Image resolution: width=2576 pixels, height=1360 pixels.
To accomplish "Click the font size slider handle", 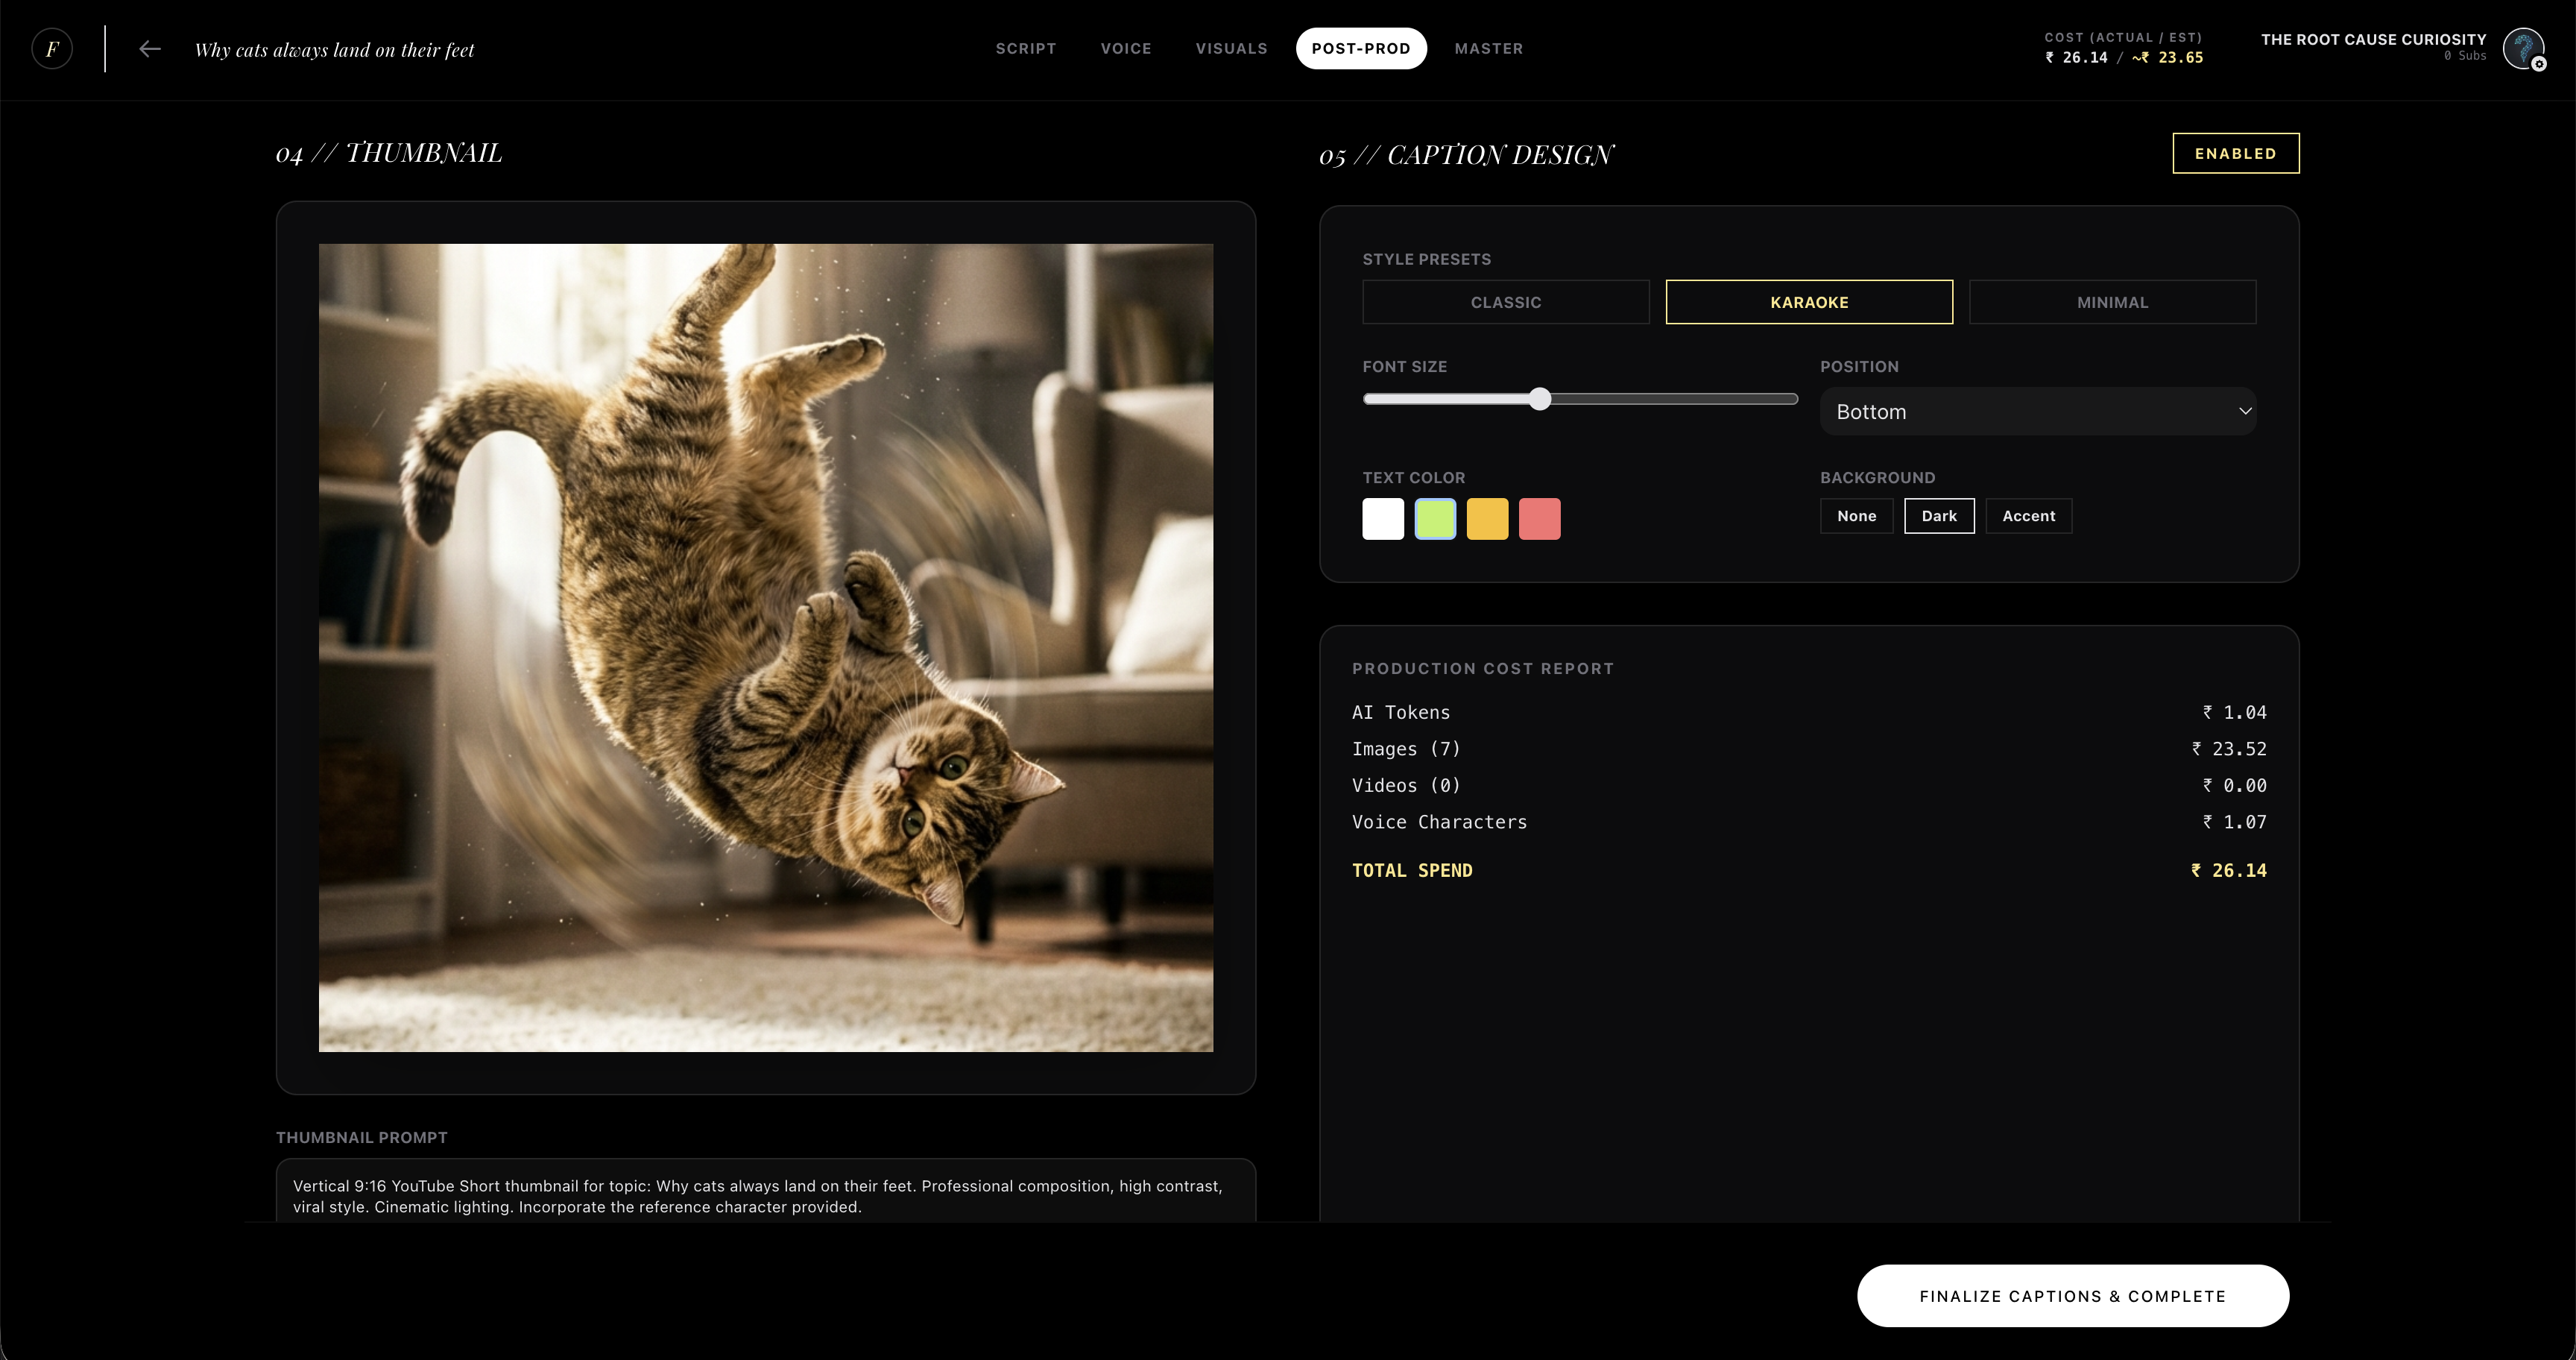I will point(1540,399).
